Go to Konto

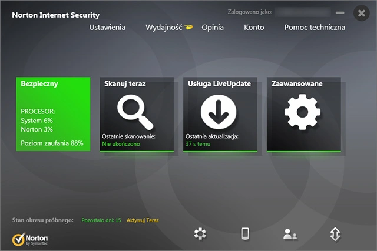[x=254, y=28]
